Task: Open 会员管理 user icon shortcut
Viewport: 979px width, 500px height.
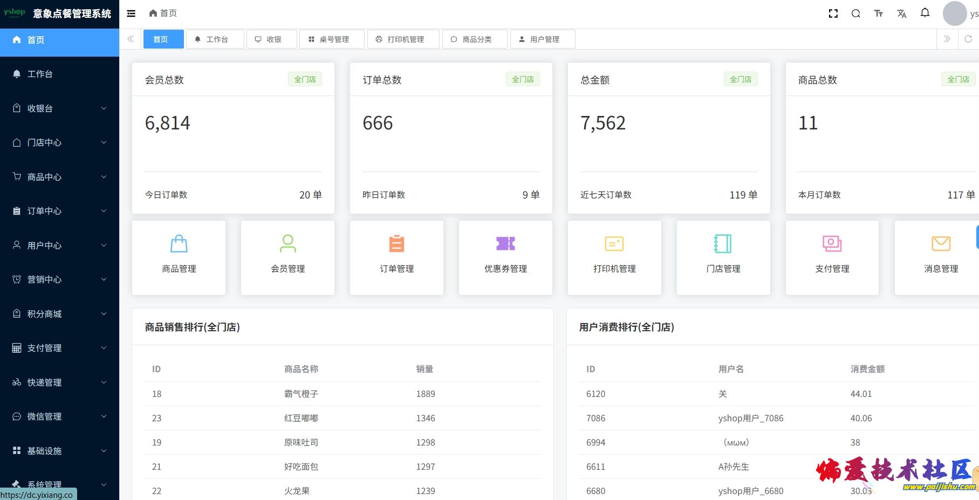Action: (x=288, y=244)
